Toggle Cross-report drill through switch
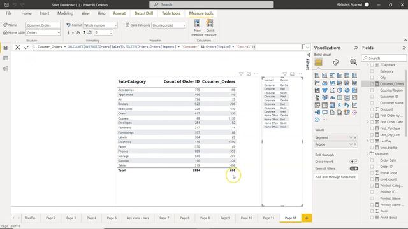This screenshot has width=408, height=229. (x=354, y=162)
